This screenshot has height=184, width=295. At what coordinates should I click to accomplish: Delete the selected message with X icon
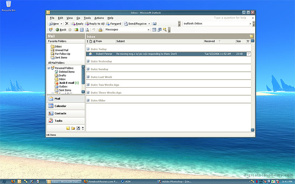67,24
